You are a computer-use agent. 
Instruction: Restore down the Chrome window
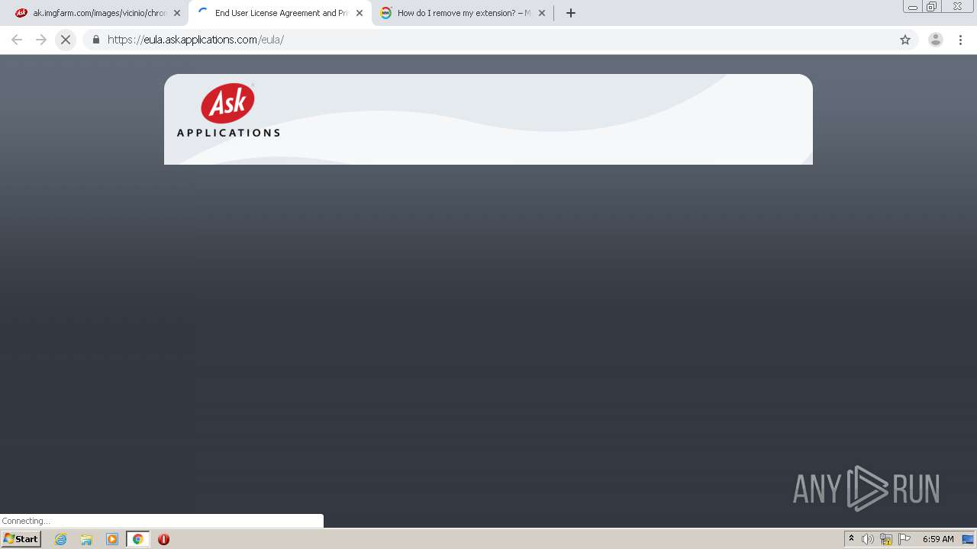coord(932,7)
